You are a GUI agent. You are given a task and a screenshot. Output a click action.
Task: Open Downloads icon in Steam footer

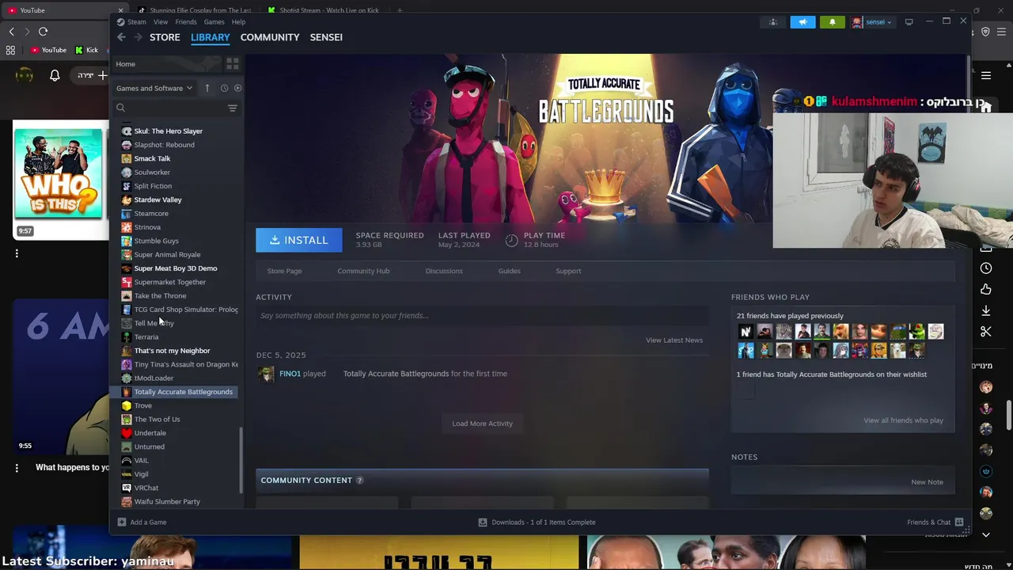point(483,522)
